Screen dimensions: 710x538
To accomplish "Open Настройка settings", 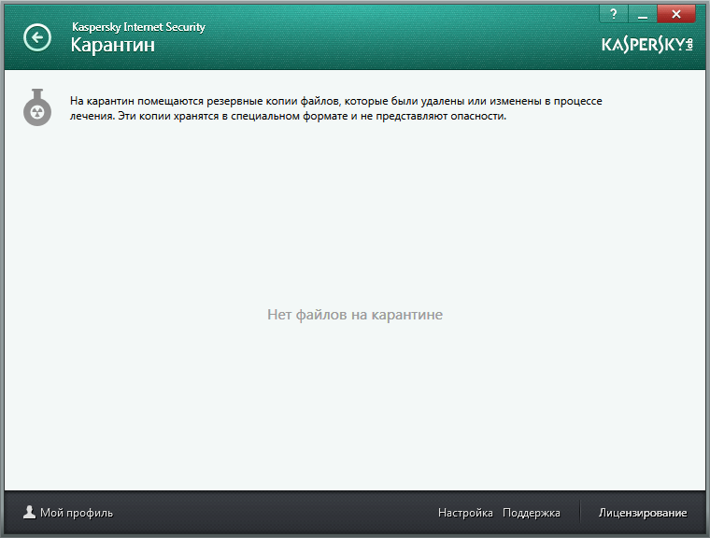I will pos(465,513).
